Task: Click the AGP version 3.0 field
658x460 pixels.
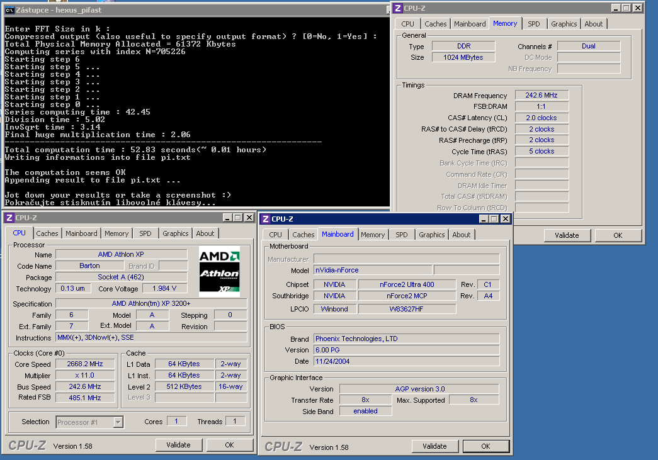Action: coord(419,389)
